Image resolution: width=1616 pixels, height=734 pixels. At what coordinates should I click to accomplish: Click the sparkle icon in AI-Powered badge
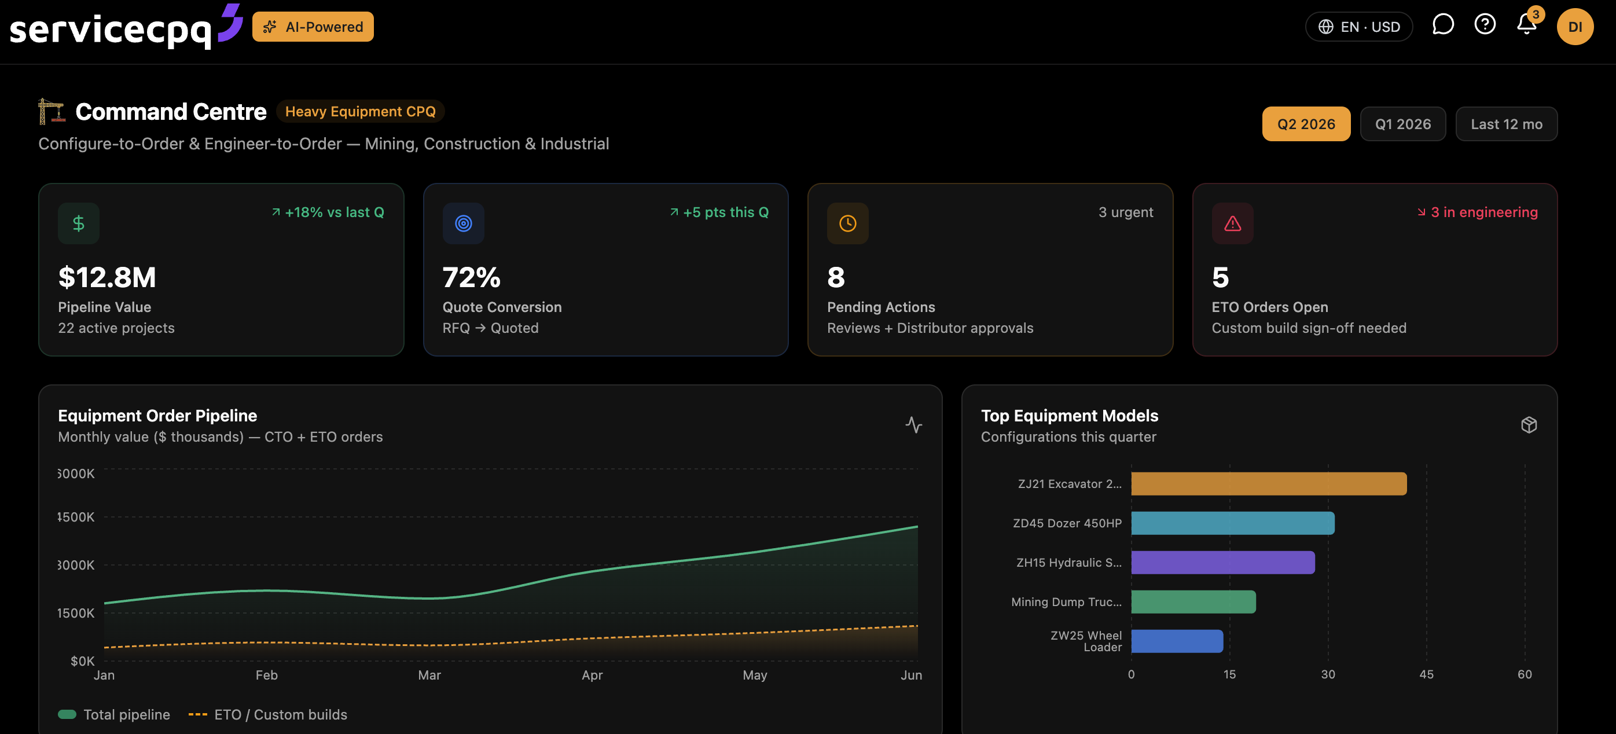point(270,27)
